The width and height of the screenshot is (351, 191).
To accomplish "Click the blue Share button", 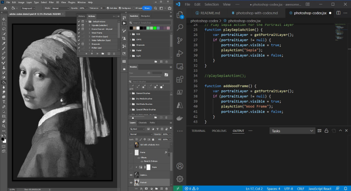I will click(147, 8).
